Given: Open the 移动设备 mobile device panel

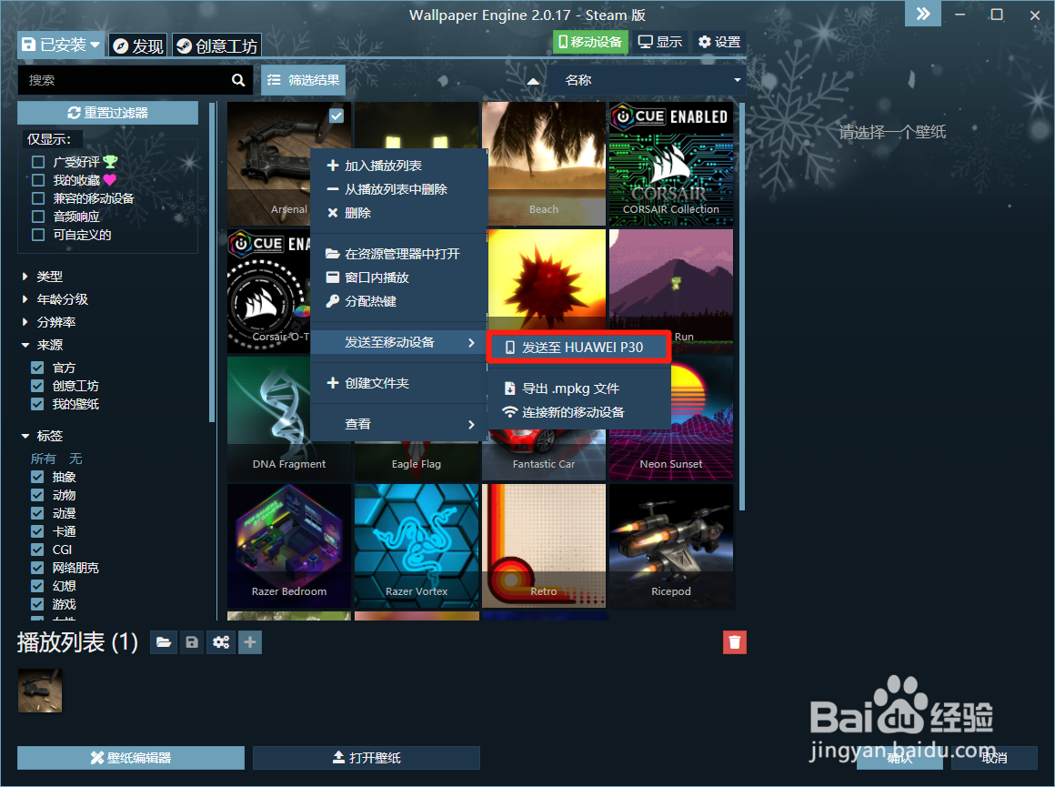Looking at the screenshot, I should click(x=590, y=42).
